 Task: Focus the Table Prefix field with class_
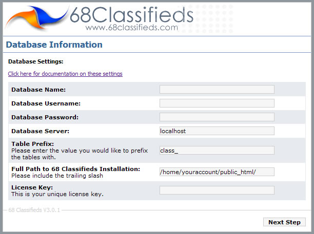coord(217,150)
